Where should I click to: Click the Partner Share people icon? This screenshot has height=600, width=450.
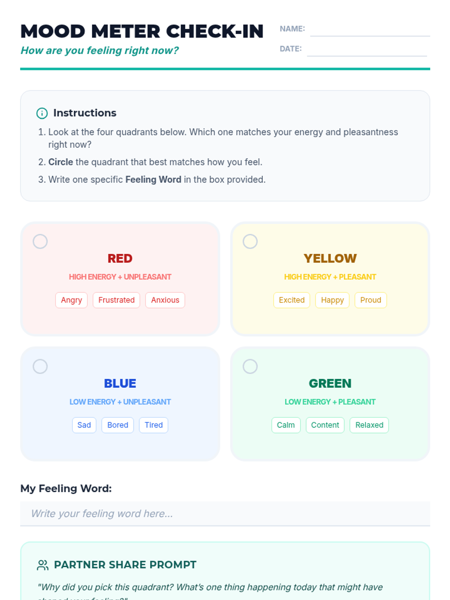(x=43, y=565)
